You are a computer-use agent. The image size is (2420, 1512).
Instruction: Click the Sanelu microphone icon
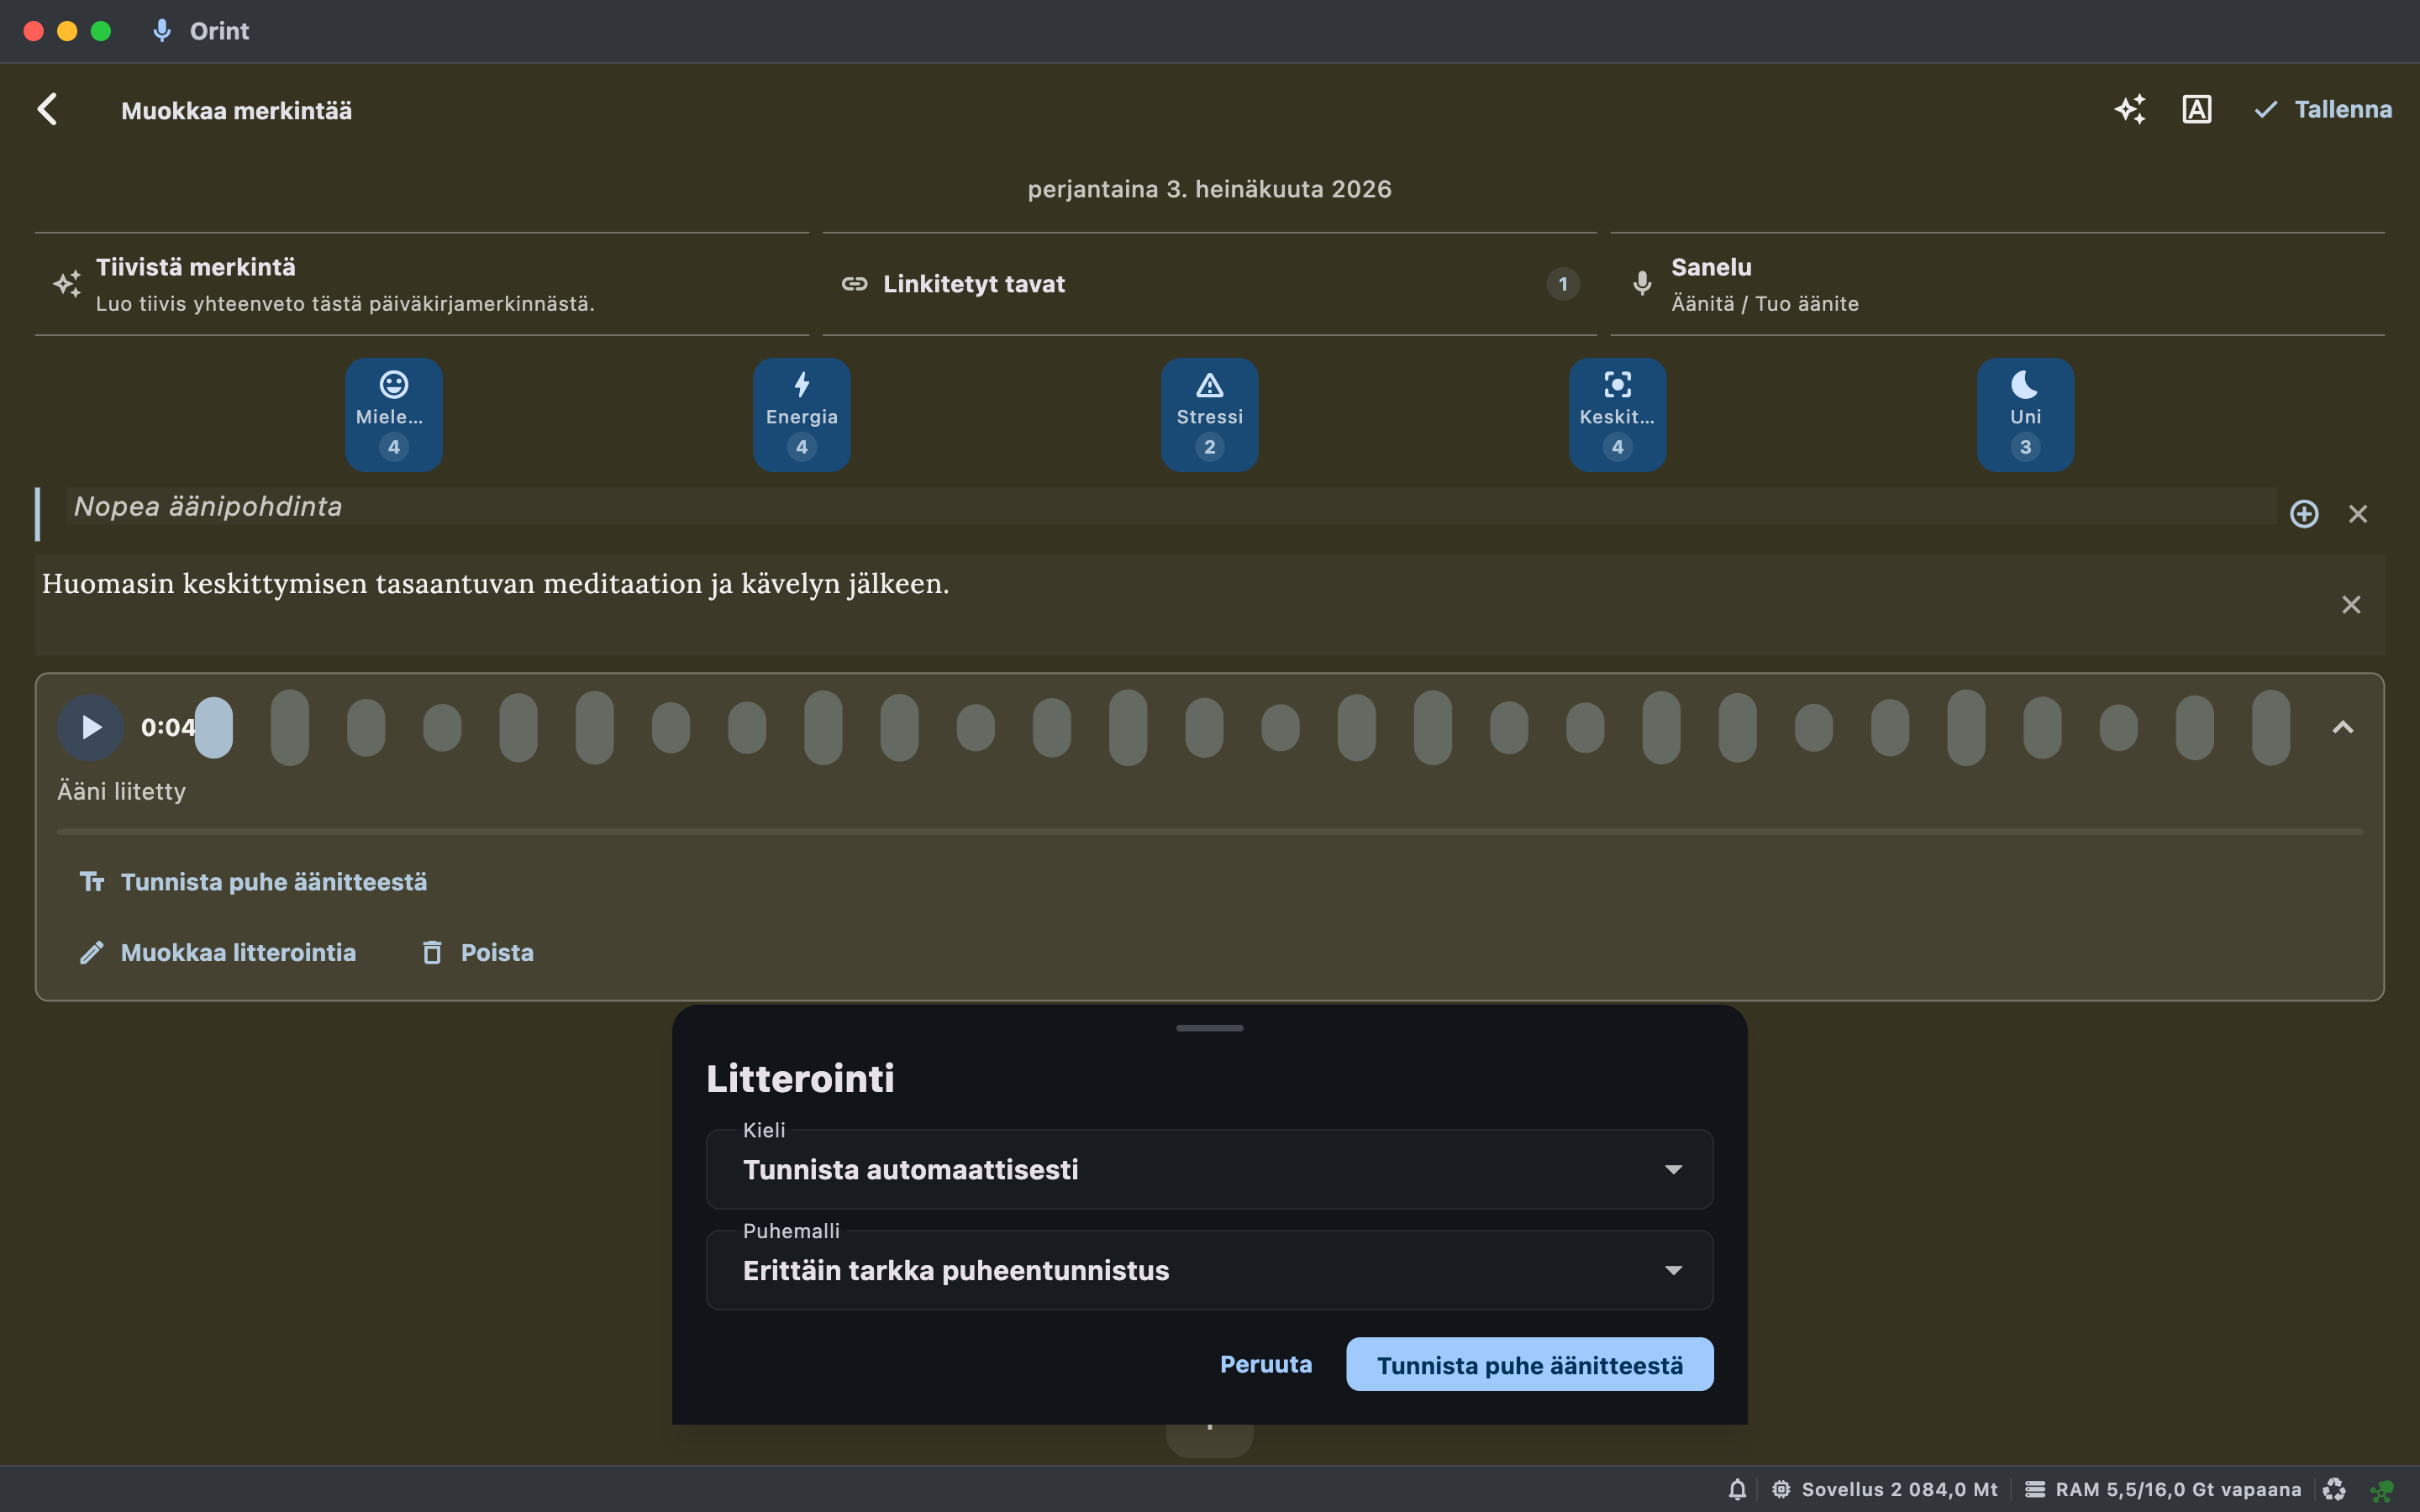1642,284
